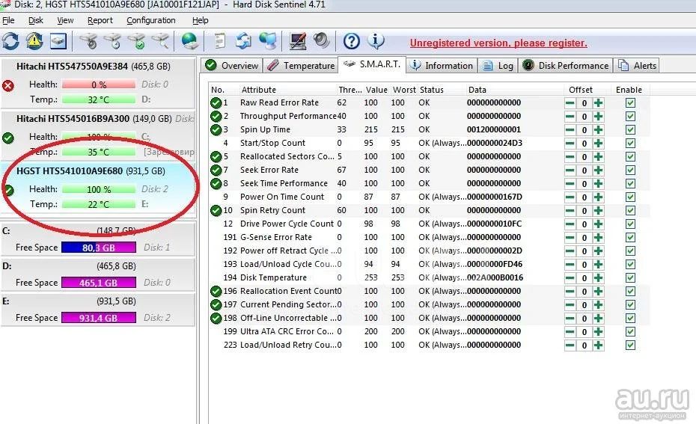Click the disk with stethoscope icon
The image size is (696, 424).
[x=89, y=41]
